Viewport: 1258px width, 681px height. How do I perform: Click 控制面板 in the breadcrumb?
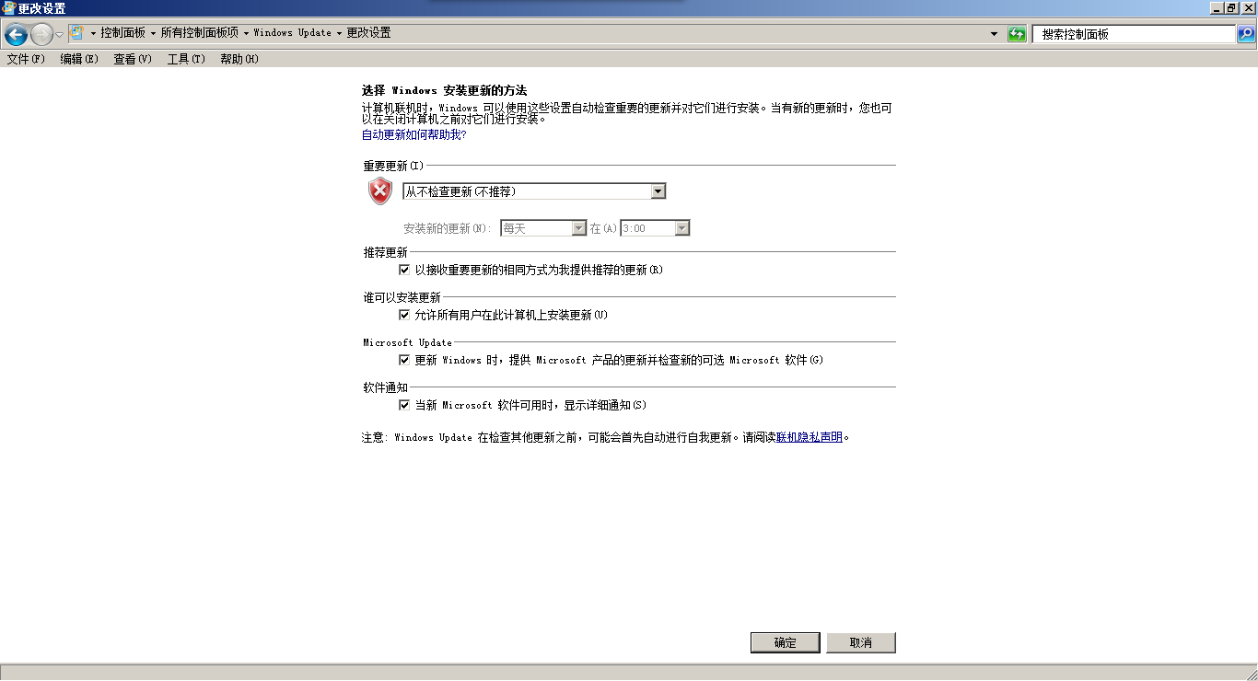[x=123, y=32]
